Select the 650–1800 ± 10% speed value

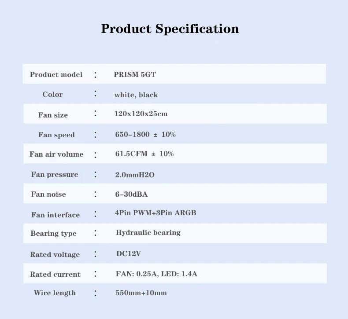145,134
